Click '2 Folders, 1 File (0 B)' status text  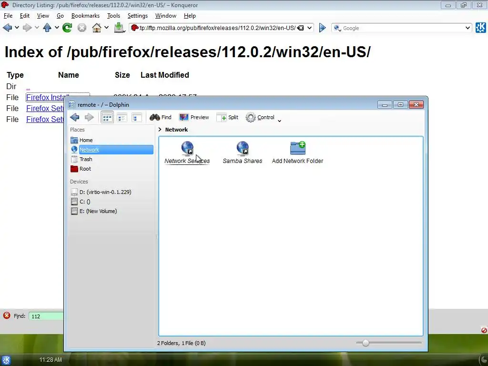(182, 343)
